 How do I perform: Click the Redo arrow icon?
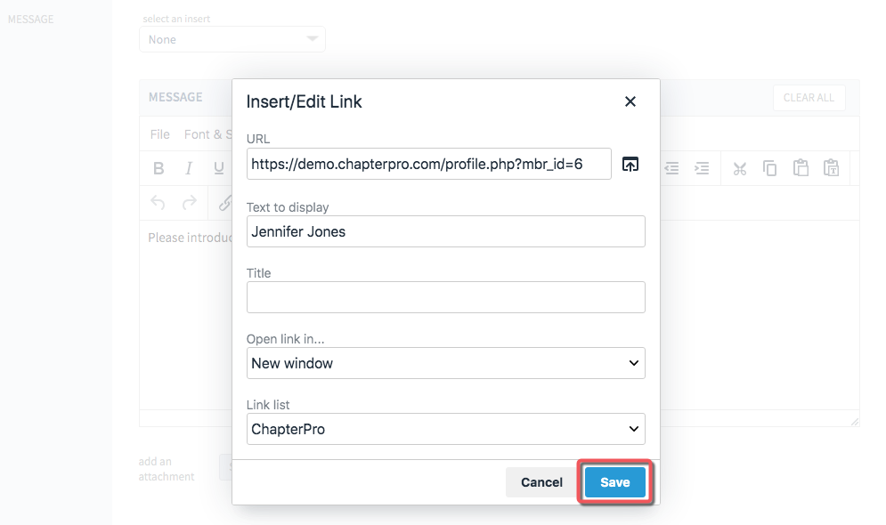click(x=190, y=202)
